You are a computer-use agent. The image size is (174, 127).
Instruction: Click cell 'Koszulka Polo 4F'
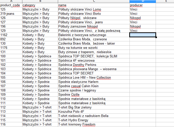click(x=94, y=111)
